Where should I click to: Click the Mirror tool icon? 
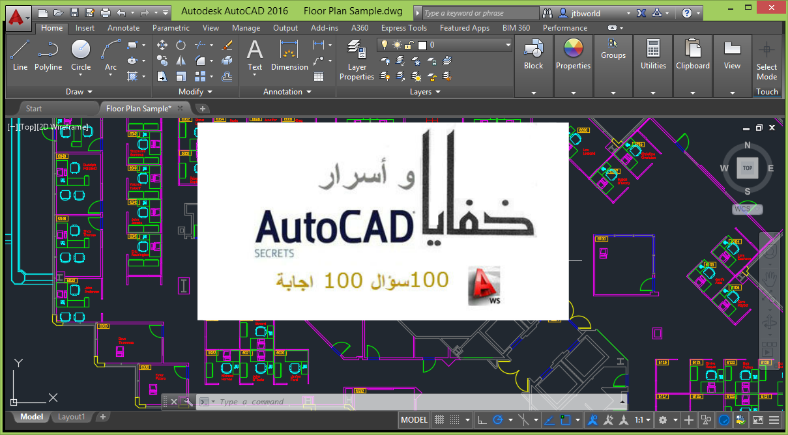pos(181,61)
